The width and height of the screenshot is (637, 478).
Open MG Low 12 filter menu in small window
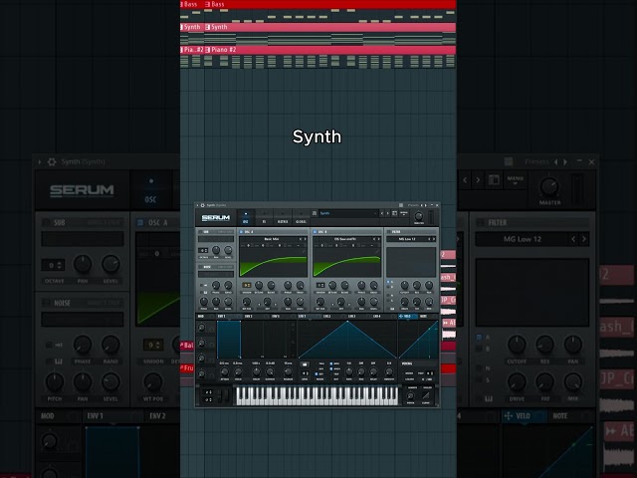[x=407, y=239]
